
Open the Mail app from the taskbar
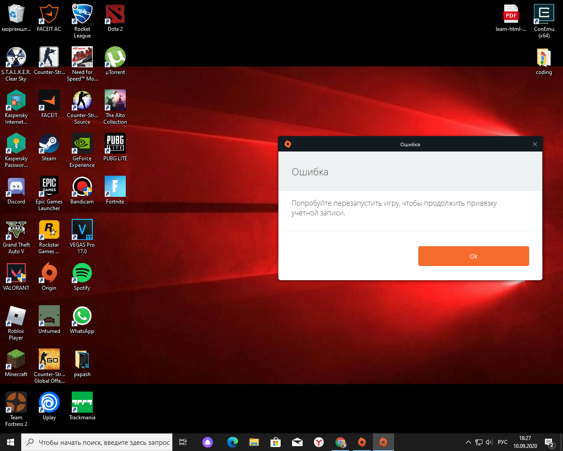pyautogui.click(x=297, y=442)
